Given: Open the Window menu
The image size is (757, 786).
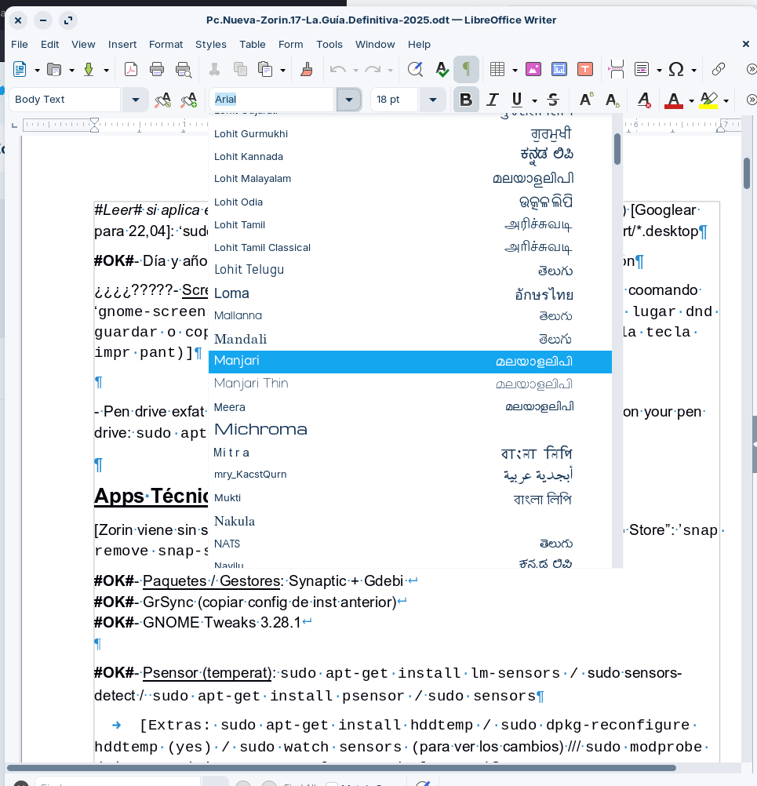Looking at the screenshot, I should [375, 45].
